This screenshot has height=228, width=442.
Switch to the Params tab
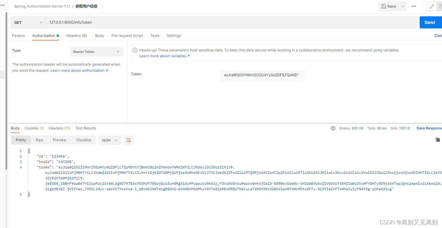[x=18, y=36]
